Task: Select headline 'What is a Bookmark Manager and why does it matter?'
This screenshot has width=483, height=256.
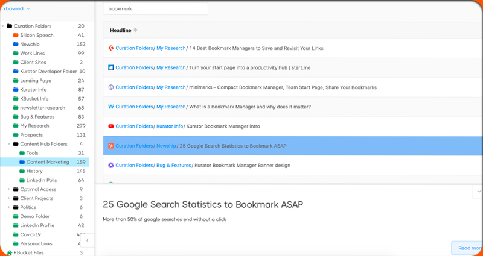Action: (x=250, y=107)
